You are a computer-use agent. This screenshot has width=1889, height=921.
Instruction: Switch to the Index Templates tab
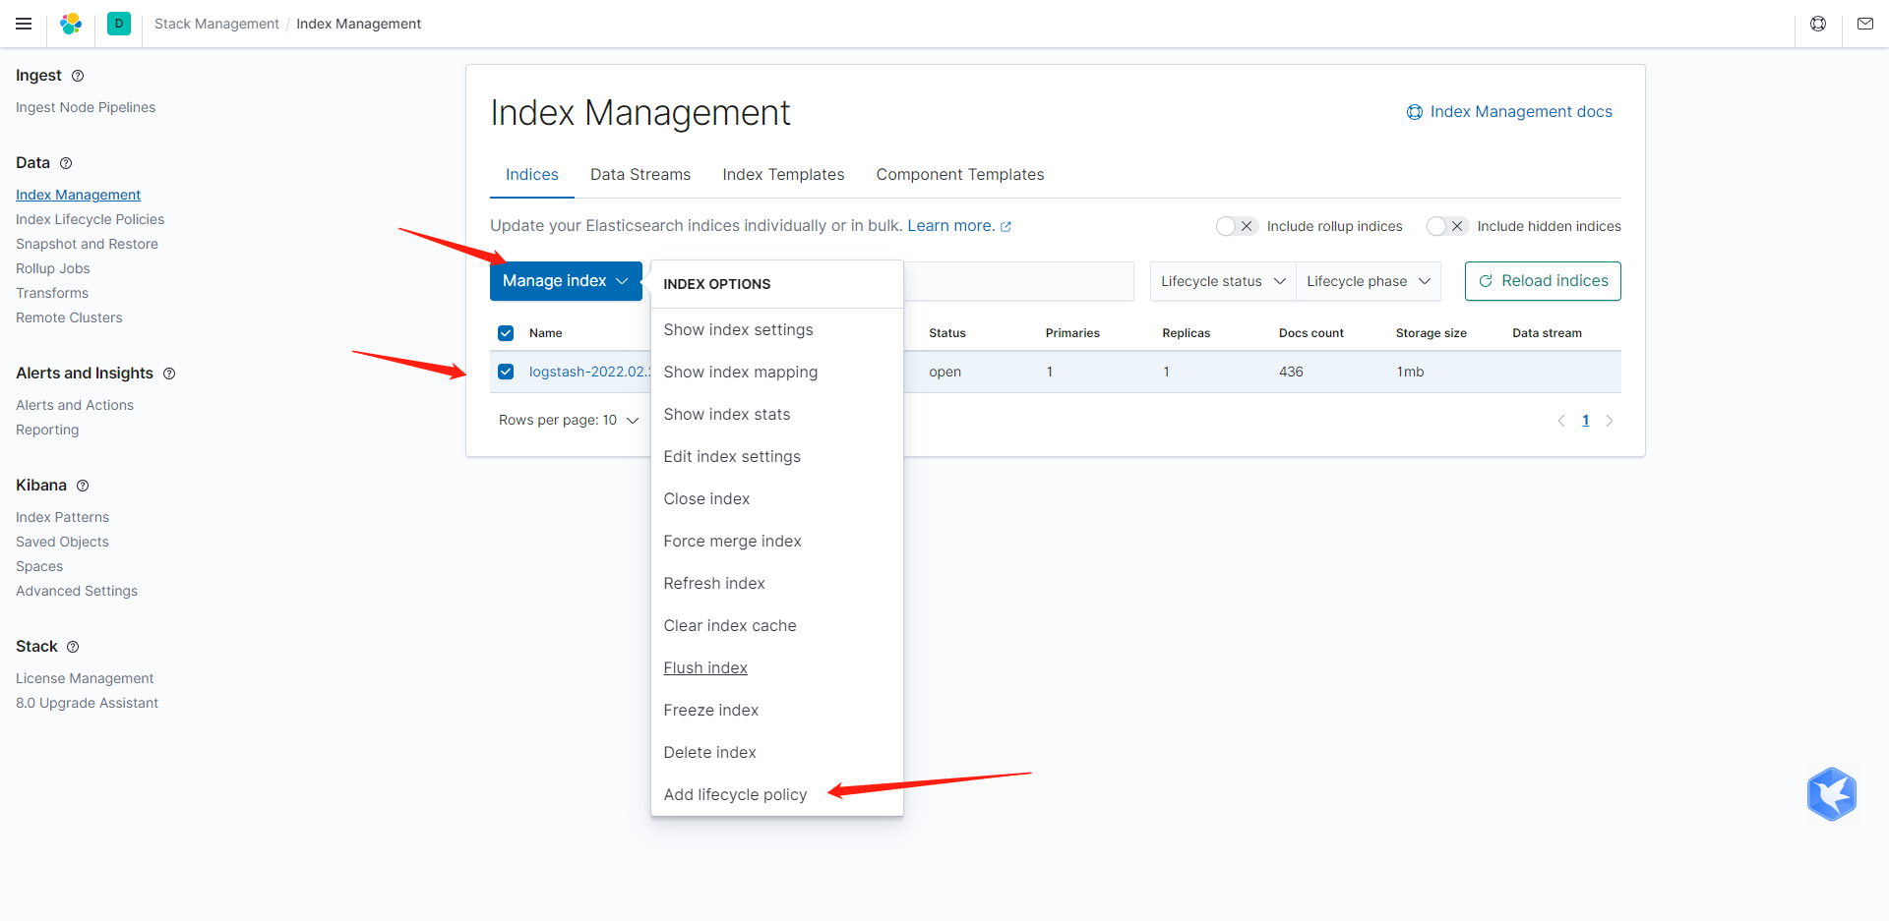pyautogui.click(x=783, y=175)
